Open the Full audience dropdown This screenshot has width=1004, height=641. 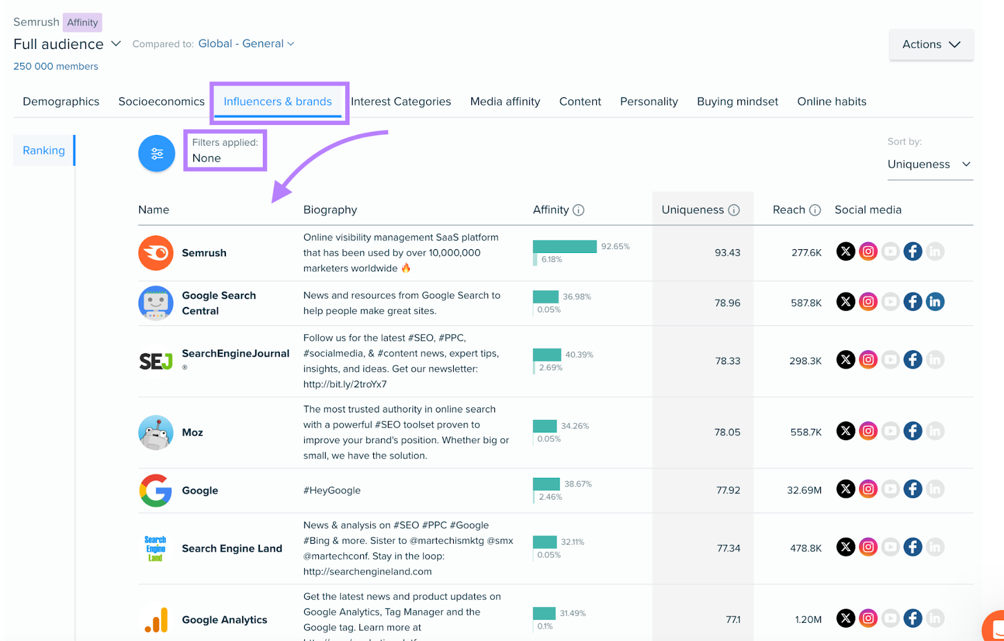pyautogui.click(x=67, y=44)
